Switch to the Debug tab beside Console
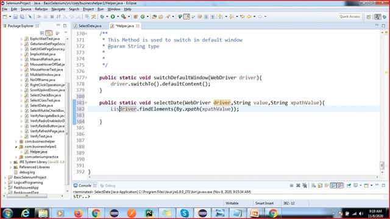This screenshot has width=390, height=219. [x=108, y=186]
